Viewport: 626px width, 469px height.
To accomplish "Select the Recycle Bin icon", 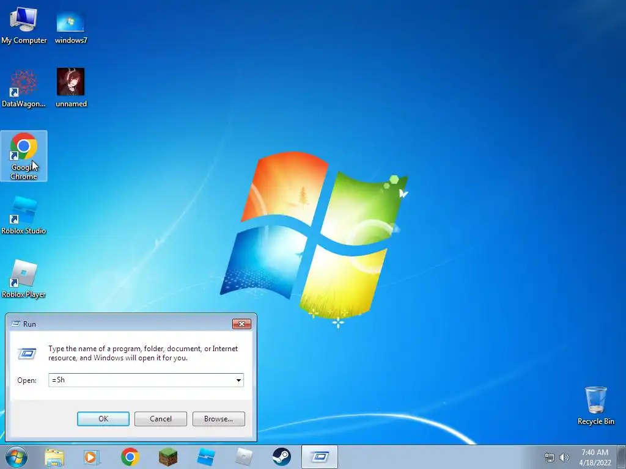I will (x=595, y=405).
